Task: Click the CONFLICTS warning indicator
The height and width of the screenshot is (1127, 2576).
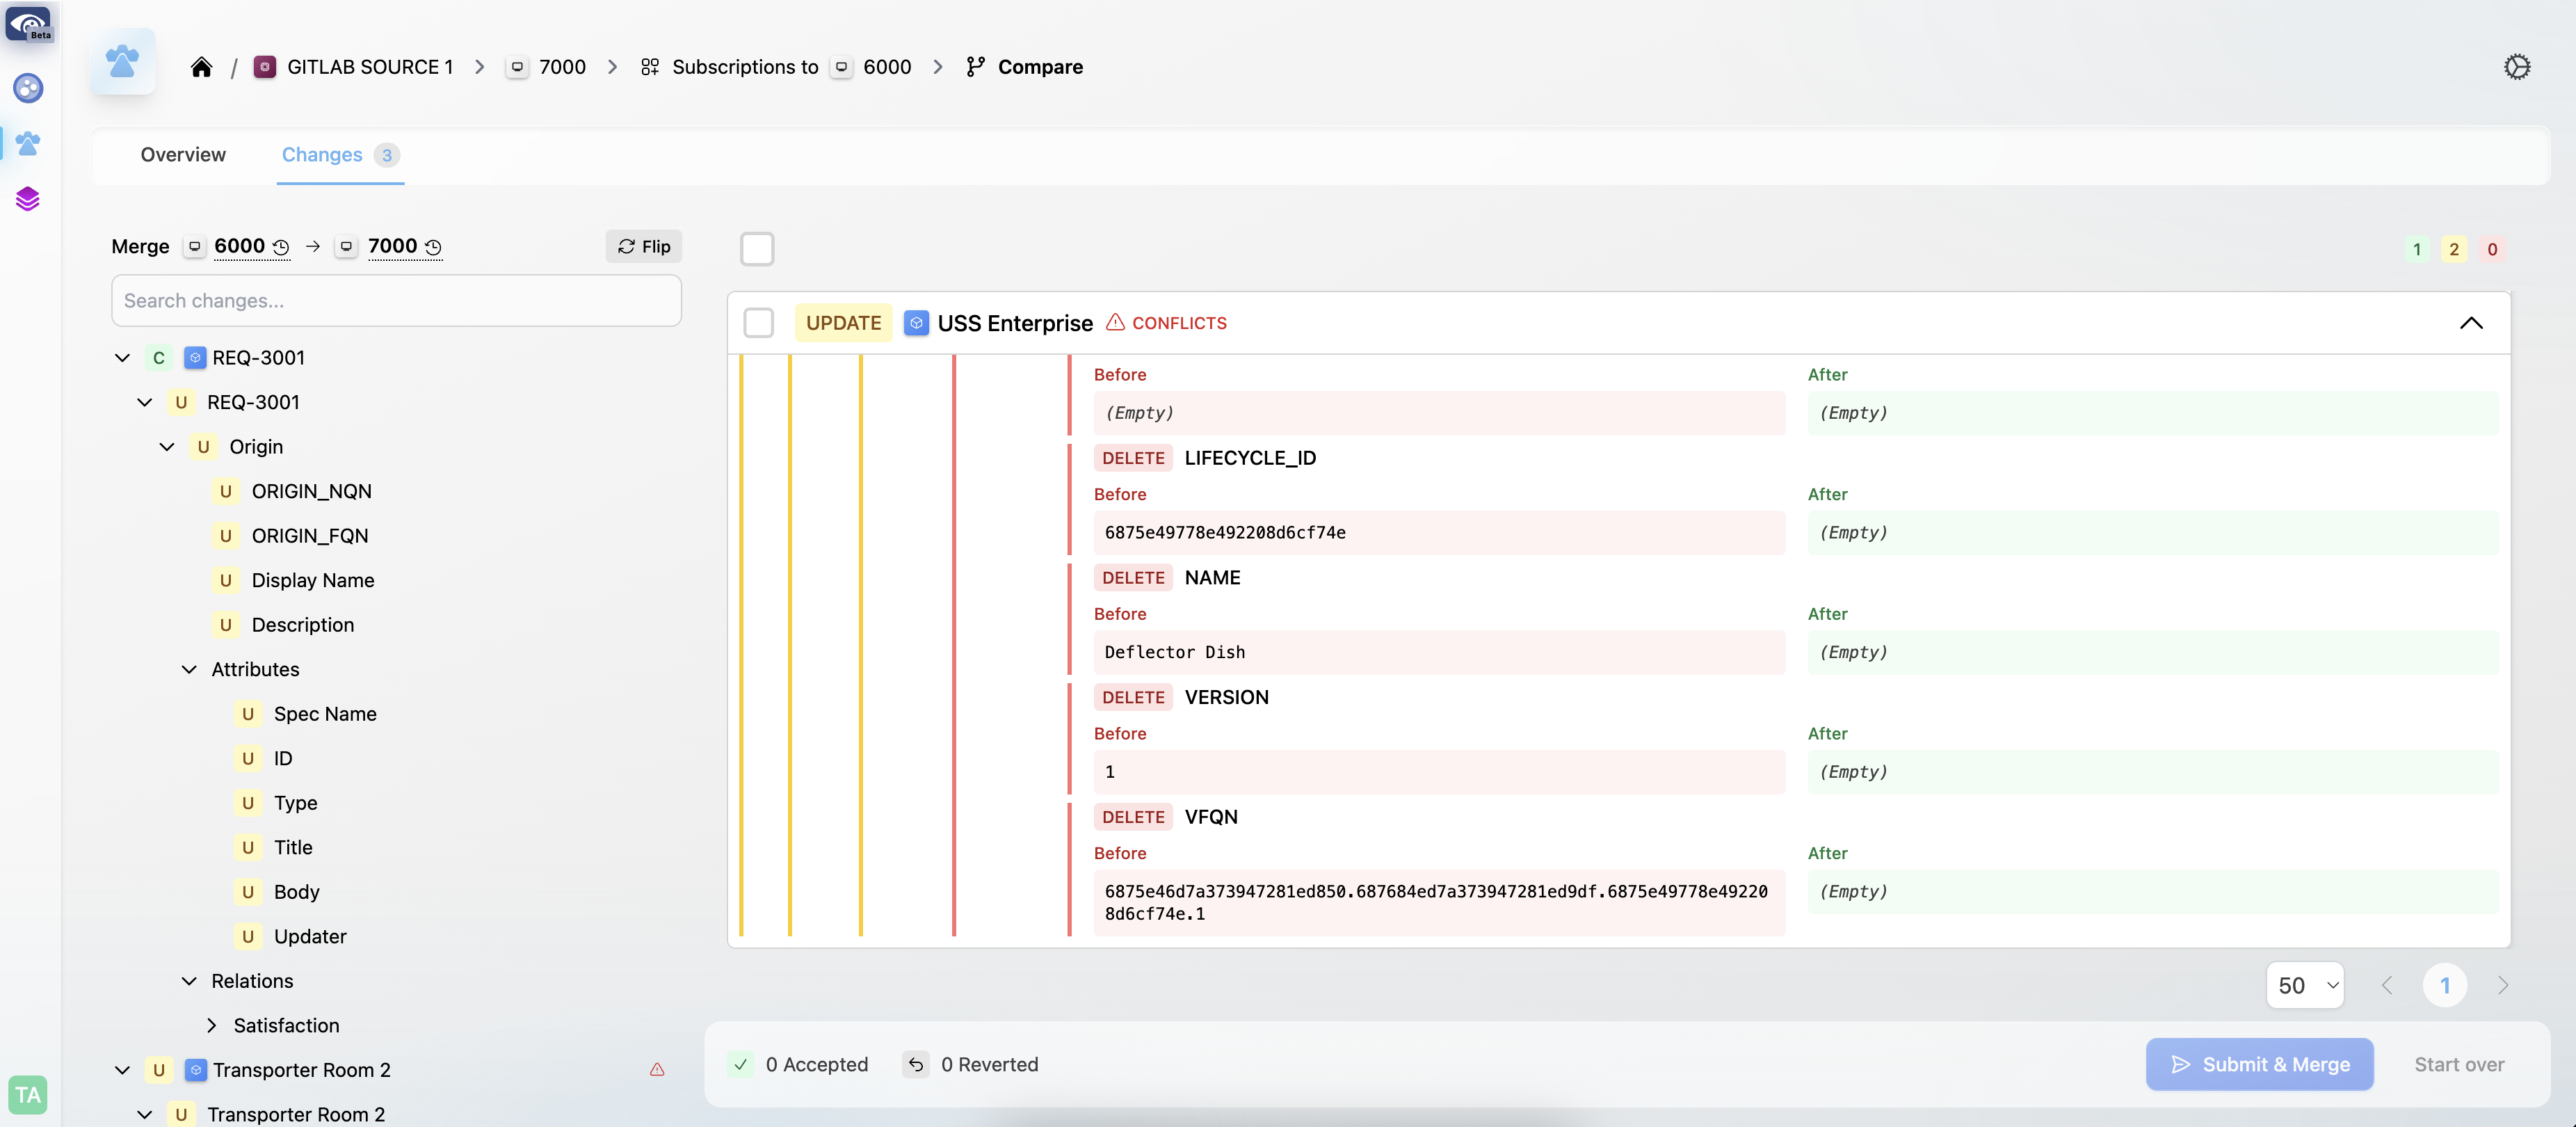Action: 1166,323
